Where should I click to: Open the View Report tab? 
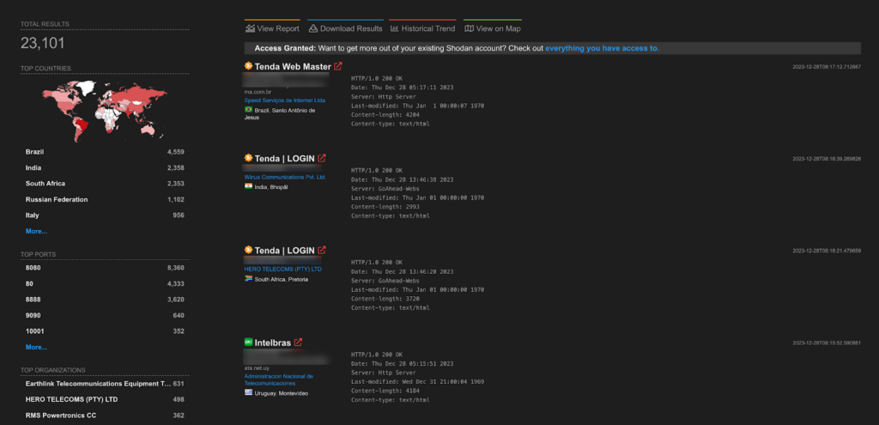tap(272, 28)
